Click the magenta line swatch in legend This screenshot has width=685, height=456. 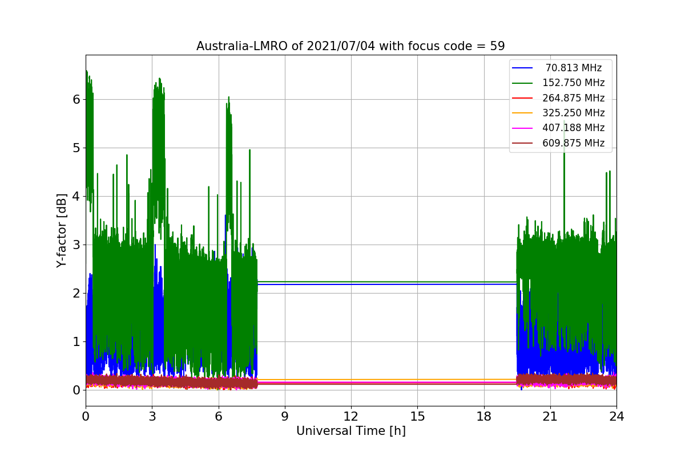point(522,128)
